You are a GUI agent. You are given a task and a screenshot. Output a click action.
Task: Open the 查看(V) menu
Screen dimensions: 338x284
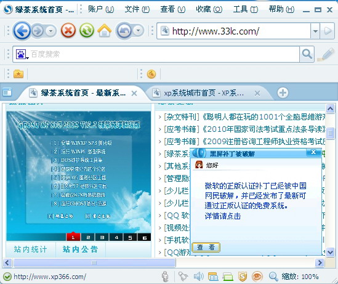pyautogui.click(x=172, y=9)
